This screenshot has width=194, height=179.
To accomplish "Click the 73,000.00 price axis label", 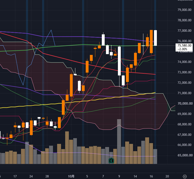I will (x=184, y=72).
